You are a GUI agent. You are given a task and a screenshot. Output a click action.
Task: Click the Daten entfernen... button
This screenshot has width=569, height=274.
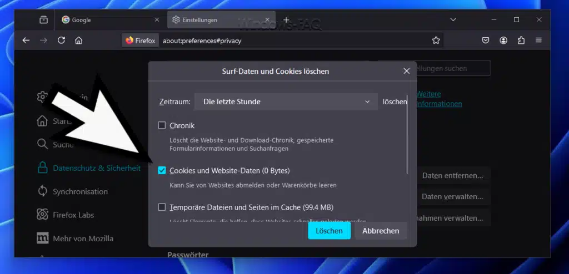pos(453,176)
